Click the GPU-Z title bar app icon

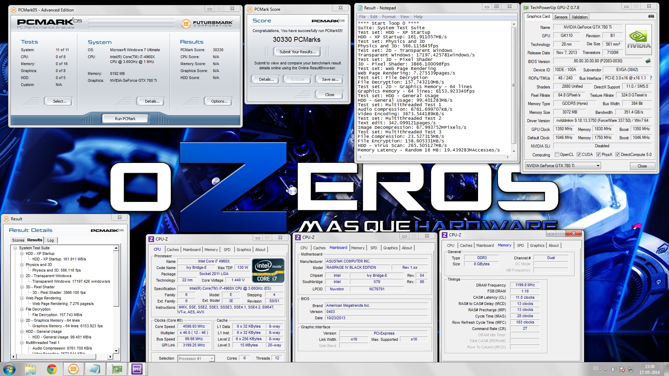(525, 7)
